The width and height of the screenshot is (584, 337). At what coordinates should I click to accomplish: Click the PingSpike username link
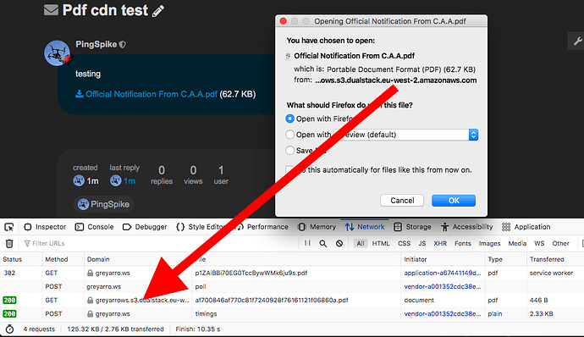96,44
